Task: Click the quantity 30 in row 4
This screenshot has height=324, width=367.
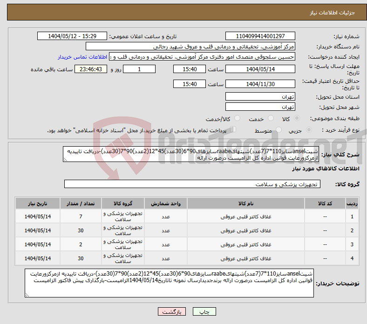Action: tap(81, 258)
